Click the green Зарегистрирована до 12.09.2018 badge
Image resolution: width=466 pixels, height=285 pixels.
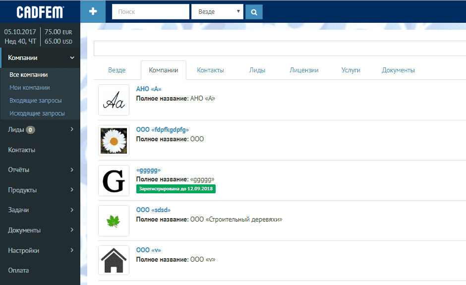click(x=176, y=189)
